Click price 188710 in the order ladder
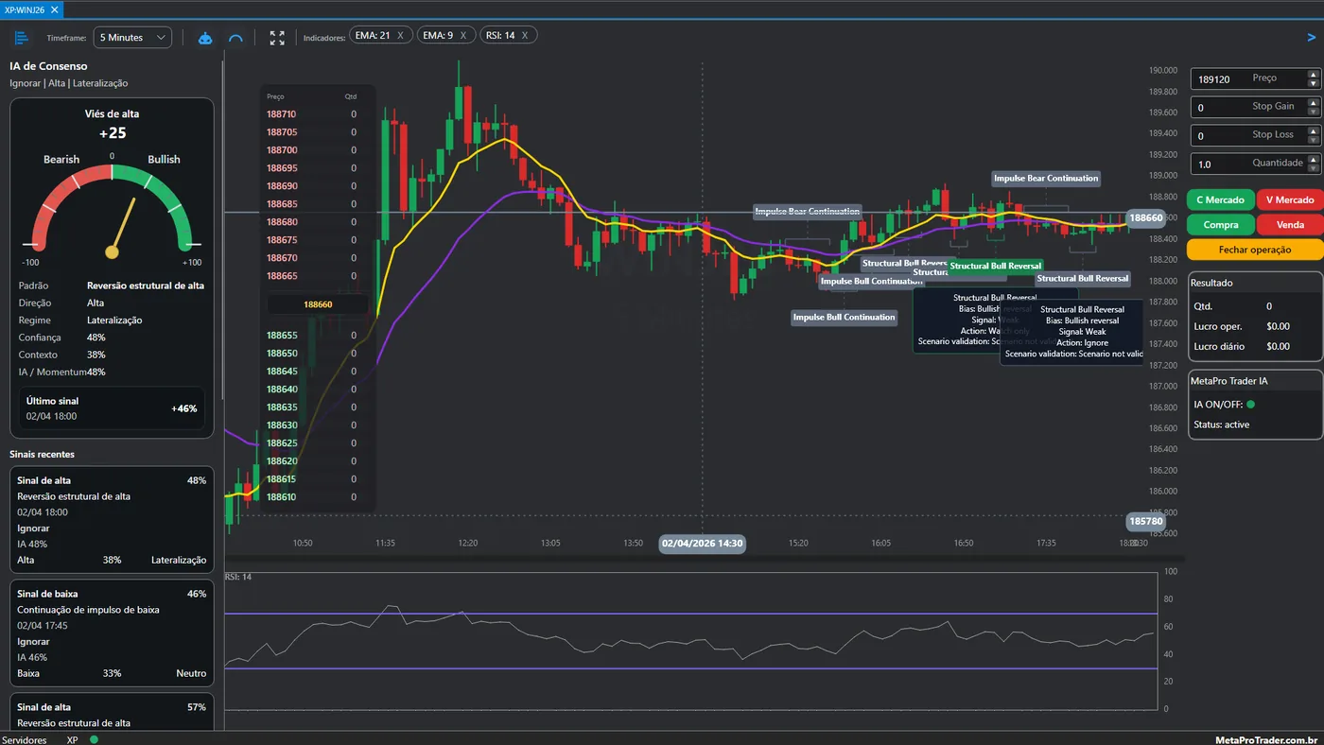The height and width of the screenshot is (745, 1324). (x=282, y=114)
